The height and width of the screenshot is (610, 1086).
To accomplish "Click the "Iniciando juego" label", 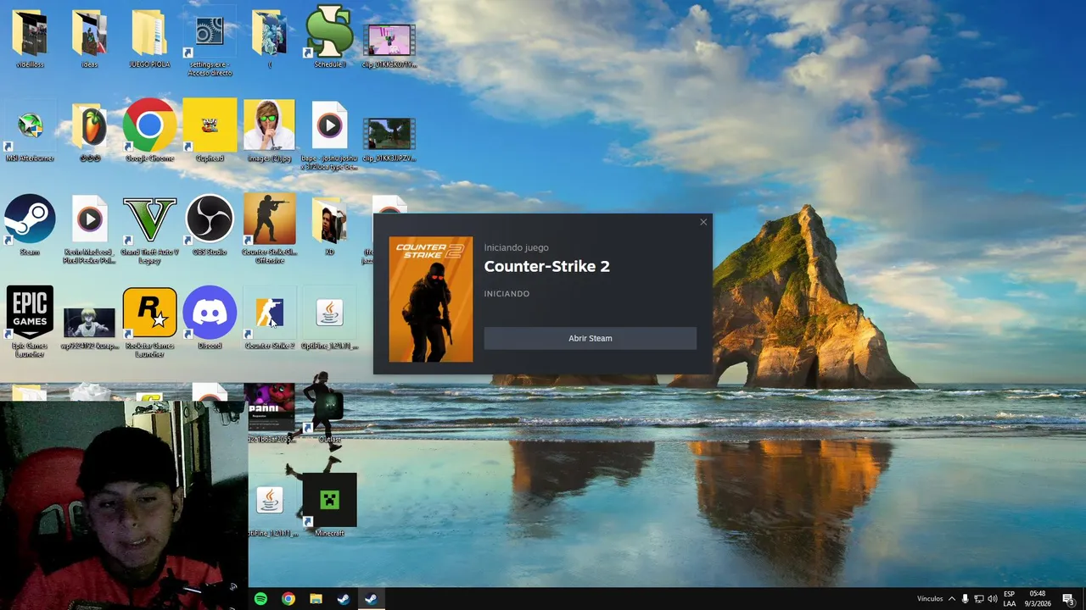I will tap(516, 247).
